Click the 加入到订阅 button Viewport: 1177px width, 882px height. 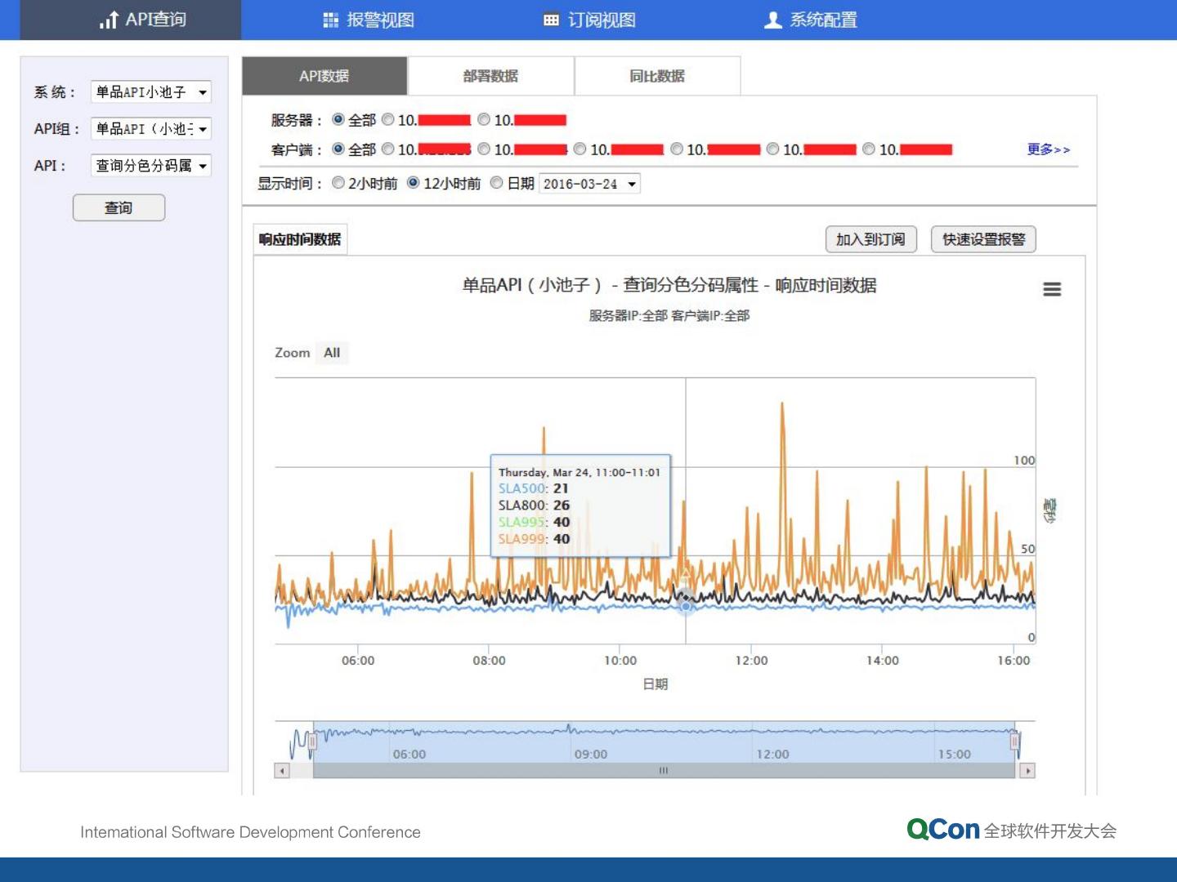(x=870, y=239)
